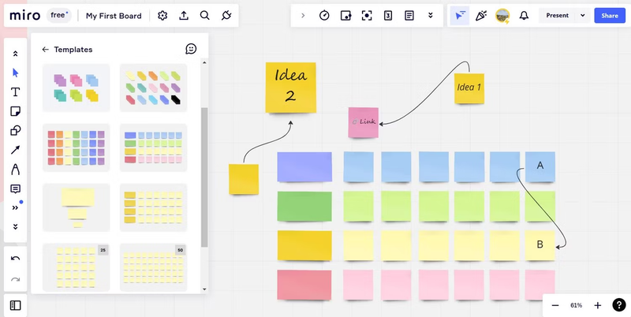Open the Present dropdown arrow
Image resolution: width=631 pixels, height=317 pixels.
tap(582, 16)
